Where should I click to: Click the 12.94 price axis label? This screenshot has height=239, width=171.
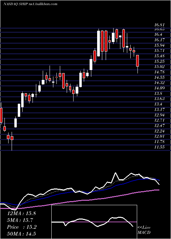click(x=159, y=115)
